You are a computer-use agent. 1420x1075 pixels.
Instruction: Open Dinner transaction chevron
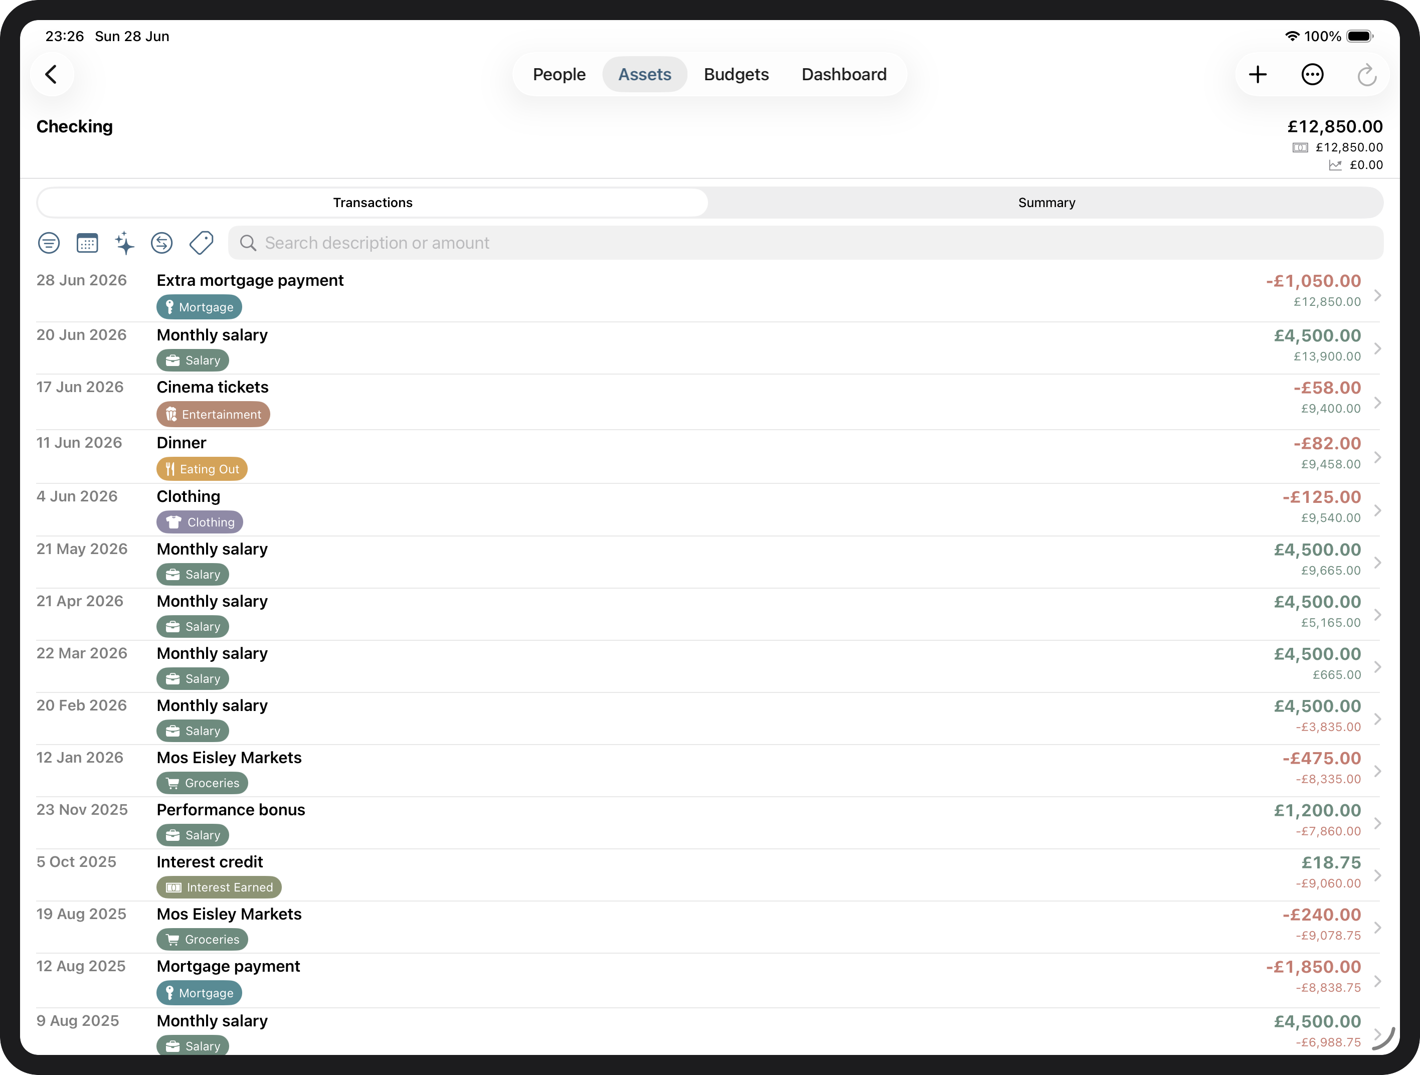(1377, 457)
